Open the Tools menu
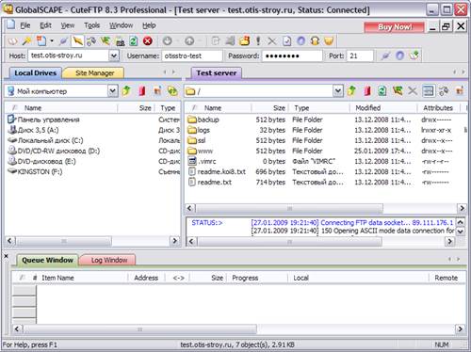 91,25
